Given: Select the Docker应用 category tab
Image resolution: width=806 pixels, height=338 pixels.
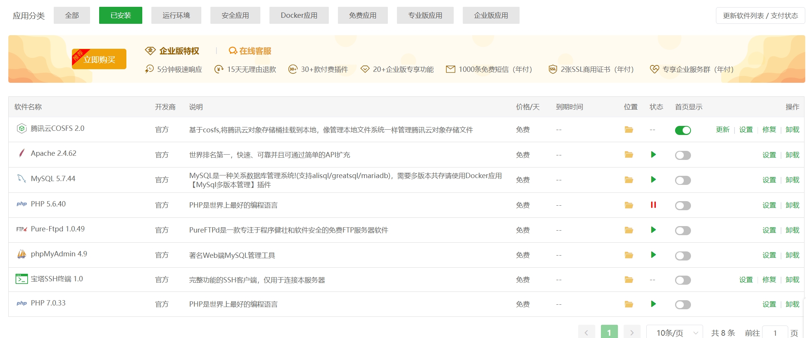Looking at the screenshot, I should (299, 16).
